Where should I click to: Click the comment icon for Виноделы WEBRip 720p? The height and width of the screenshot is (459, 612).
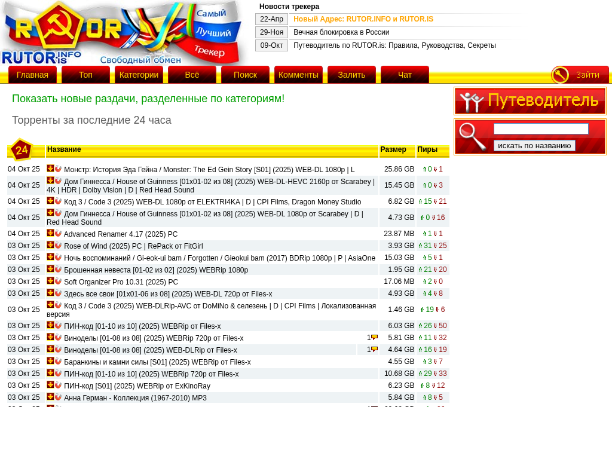(374, 338)
